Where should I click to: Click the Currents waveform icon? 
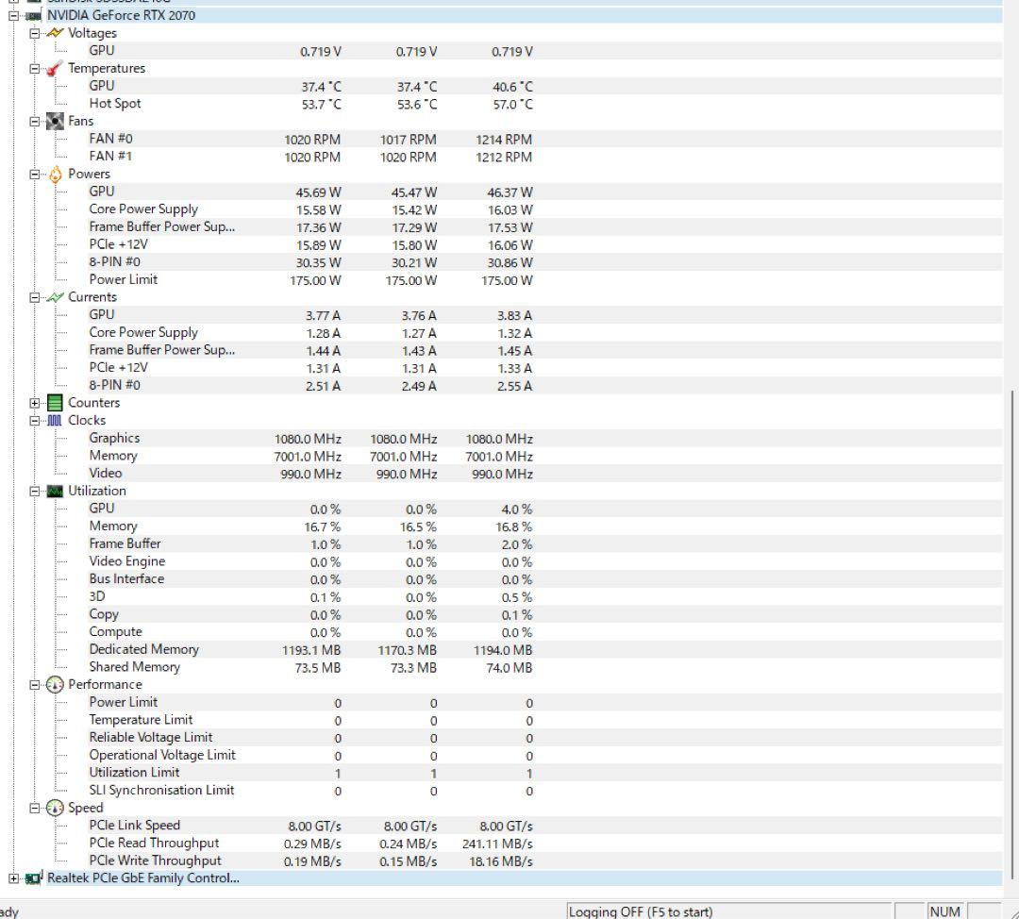(55, 297)
